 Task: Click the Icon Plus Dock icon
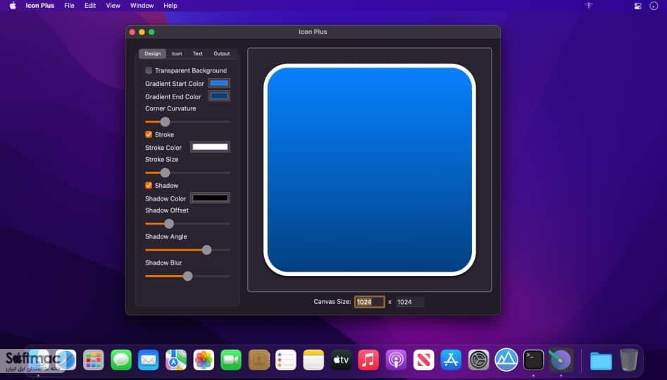click(x=561, y=360)
